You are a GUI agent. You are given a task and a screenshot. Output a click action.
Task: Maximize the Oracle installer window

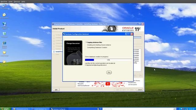pos(140,24)
